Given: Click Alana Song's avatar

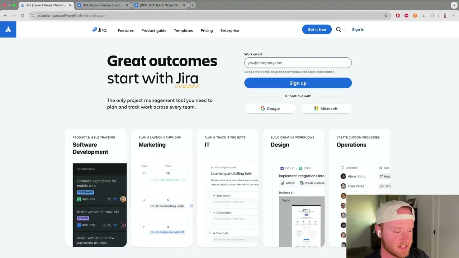Looking at the screenshot, I should coord(343,176).
